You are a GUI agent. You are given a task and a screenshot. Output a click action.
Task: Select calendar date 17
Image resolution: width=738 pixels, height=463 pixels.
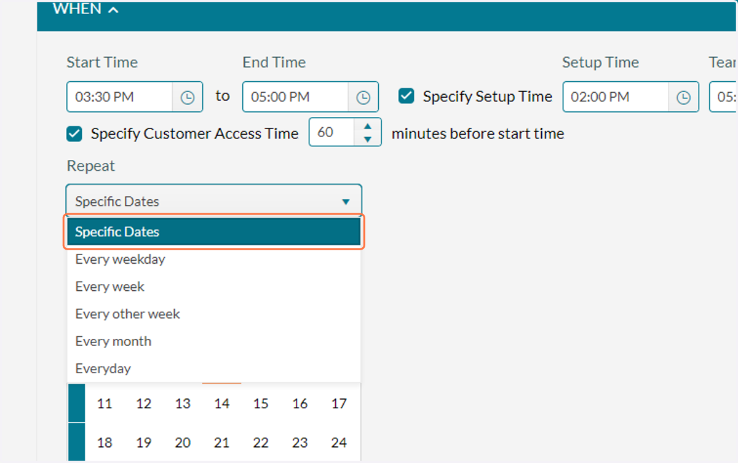tap(339, 404)
